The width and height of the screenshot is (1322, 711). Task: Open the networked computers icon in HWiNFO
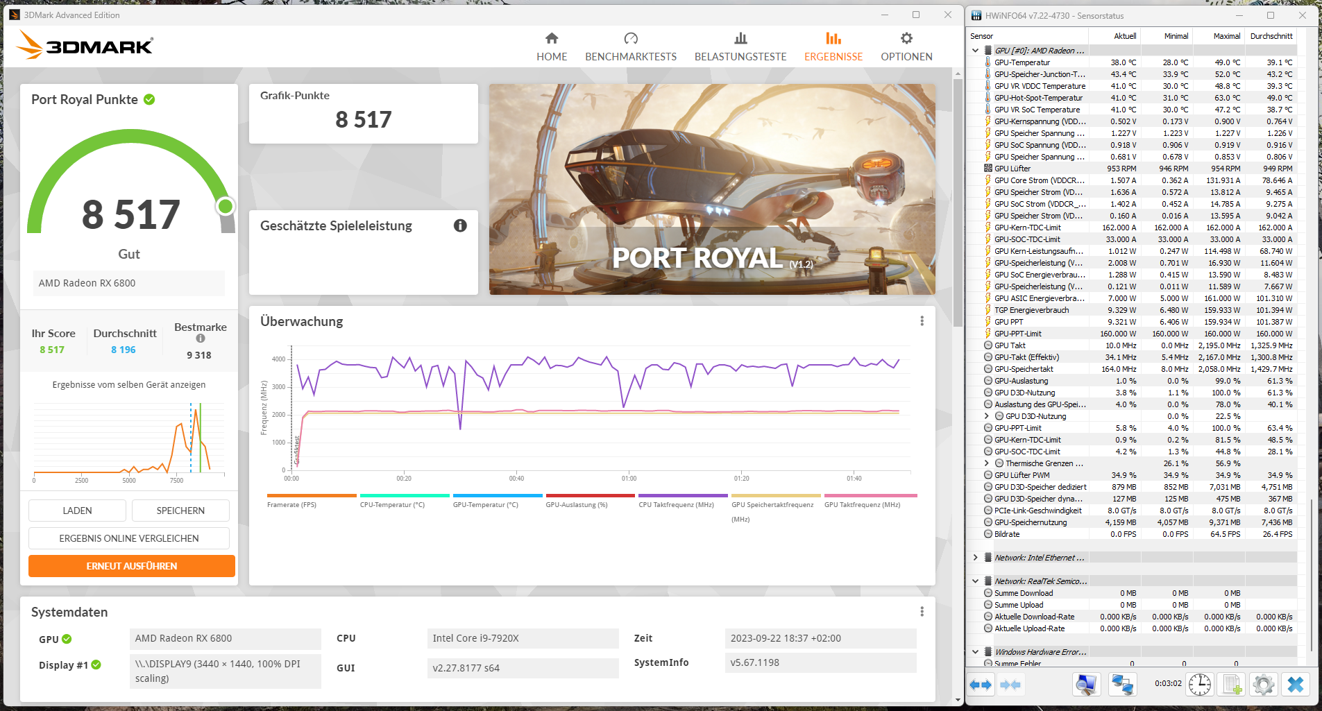[x=1122, y=685]
